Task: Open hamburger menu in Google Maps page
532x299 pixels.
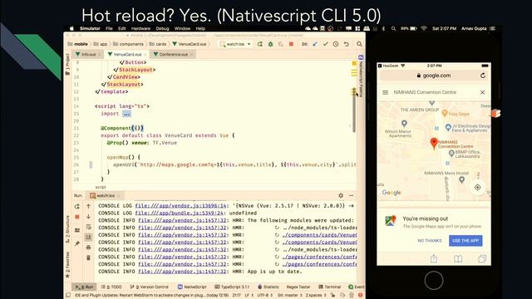Action: coord(385,92)
